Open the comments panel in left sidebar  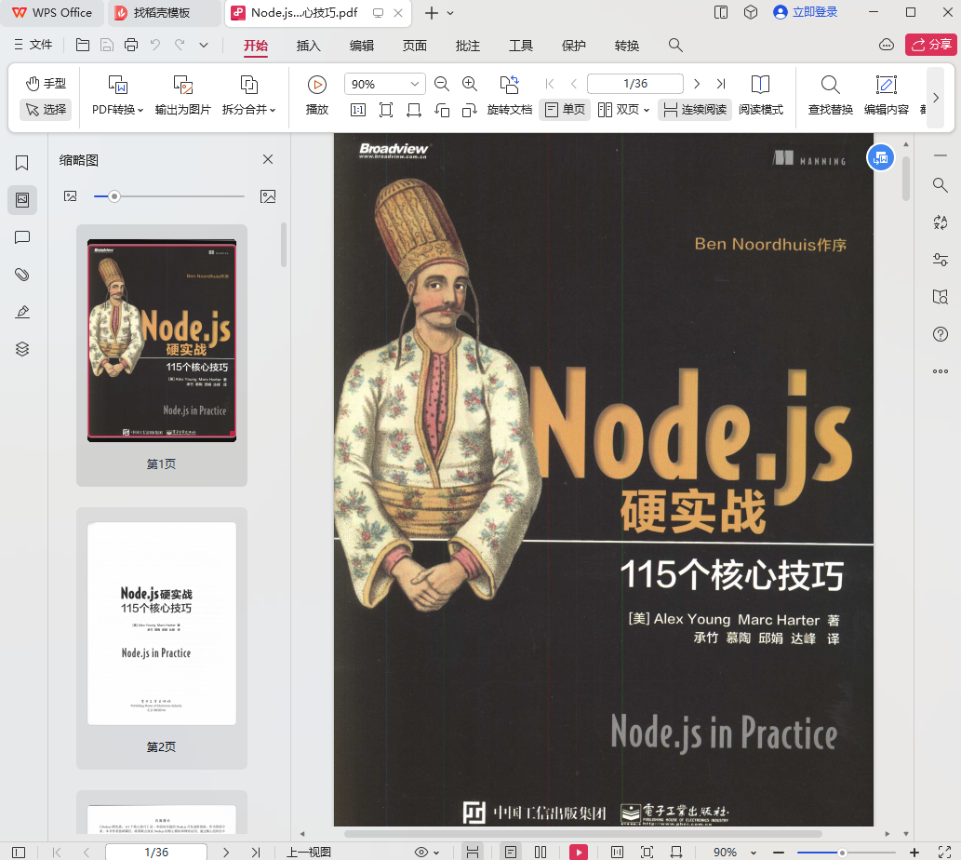coord(22,237)
